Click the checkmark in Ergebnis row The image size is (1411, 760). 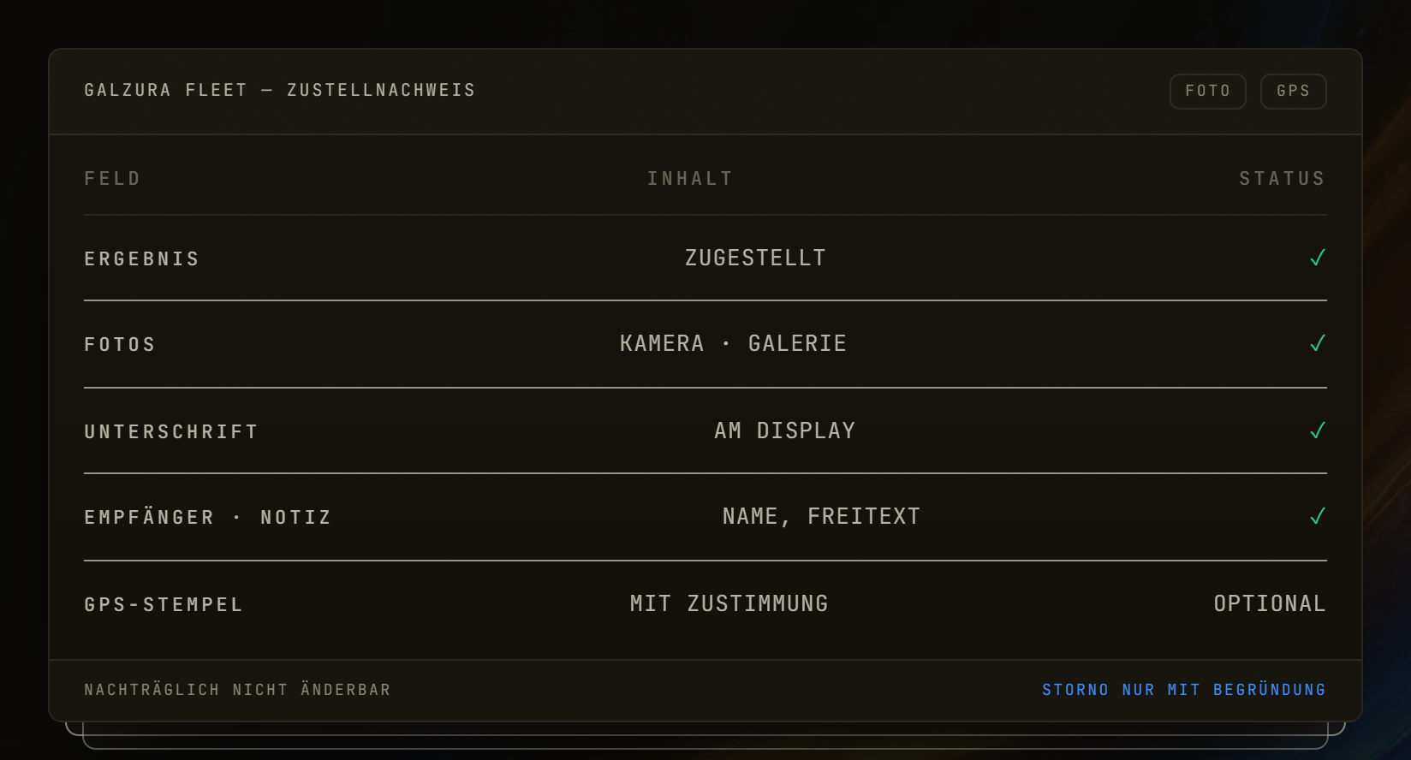pyautogui.click(x=1318, y=258)
